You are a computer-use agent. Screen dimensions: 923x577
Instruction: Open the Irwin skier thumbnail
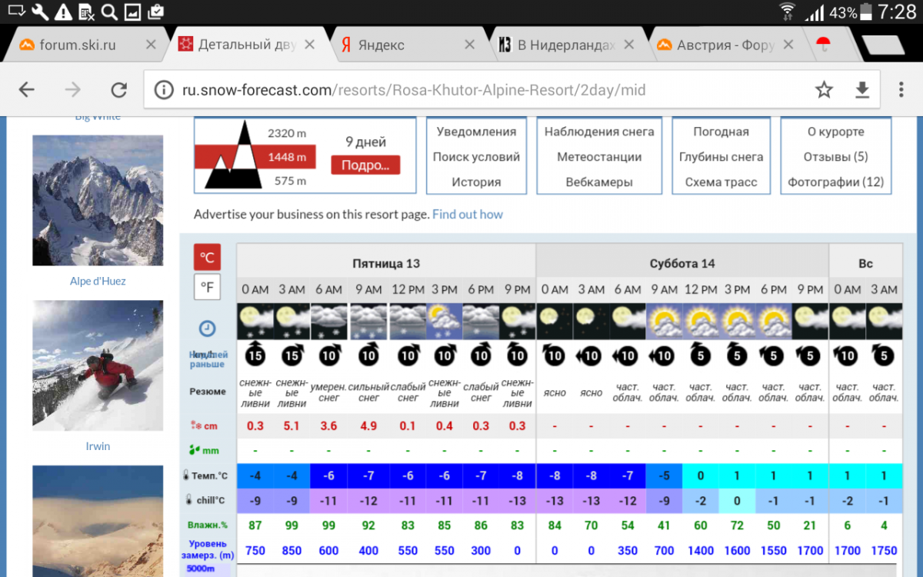(x=98, y=365)
